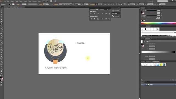176x99 pixels.
Task: Click the Opacity link in control bar
Action: 41,4
